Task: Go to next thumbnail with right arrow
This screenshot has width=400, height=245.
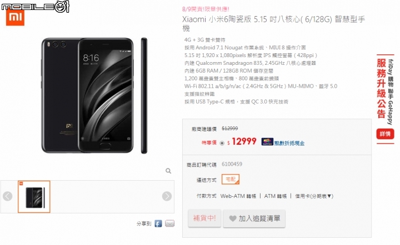Action: point(167,196)
